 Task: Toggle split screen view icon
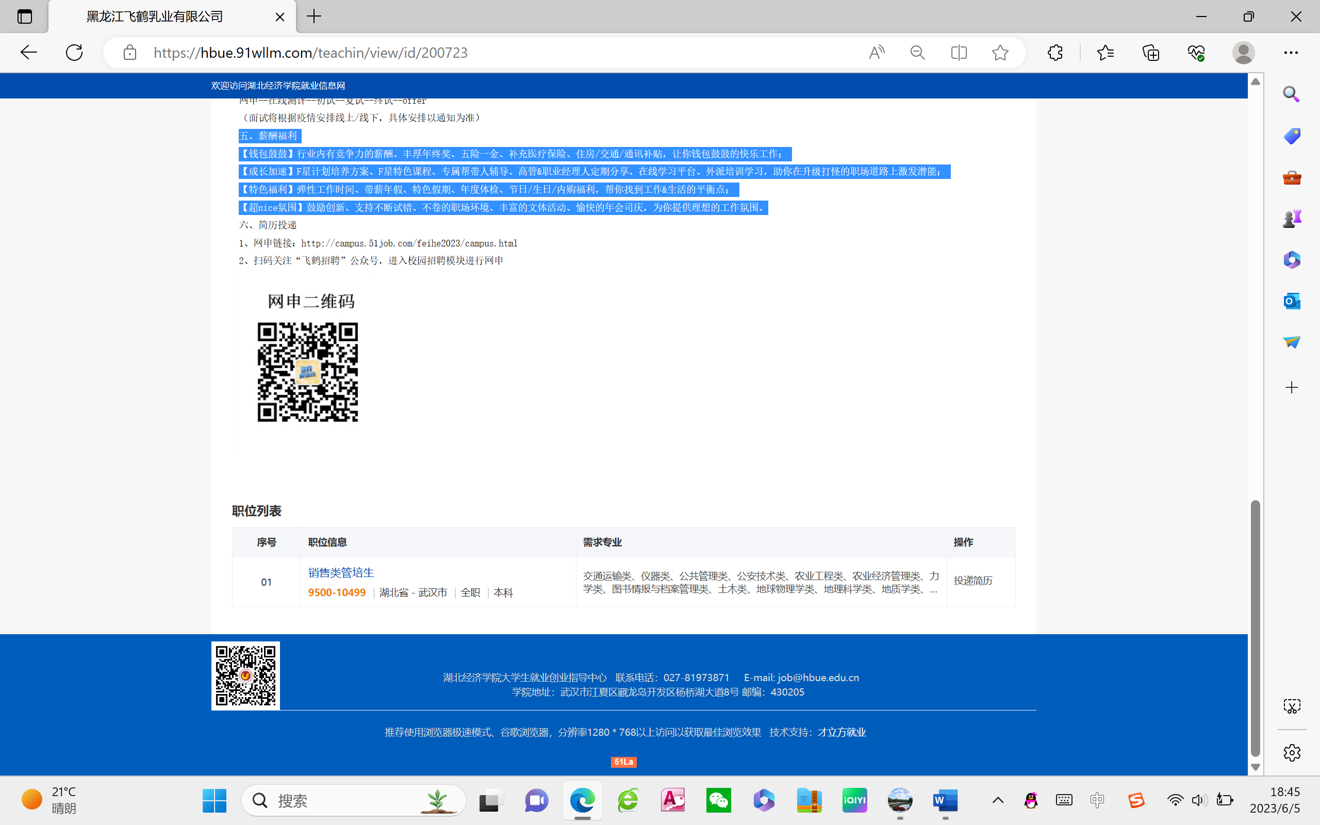959,53
